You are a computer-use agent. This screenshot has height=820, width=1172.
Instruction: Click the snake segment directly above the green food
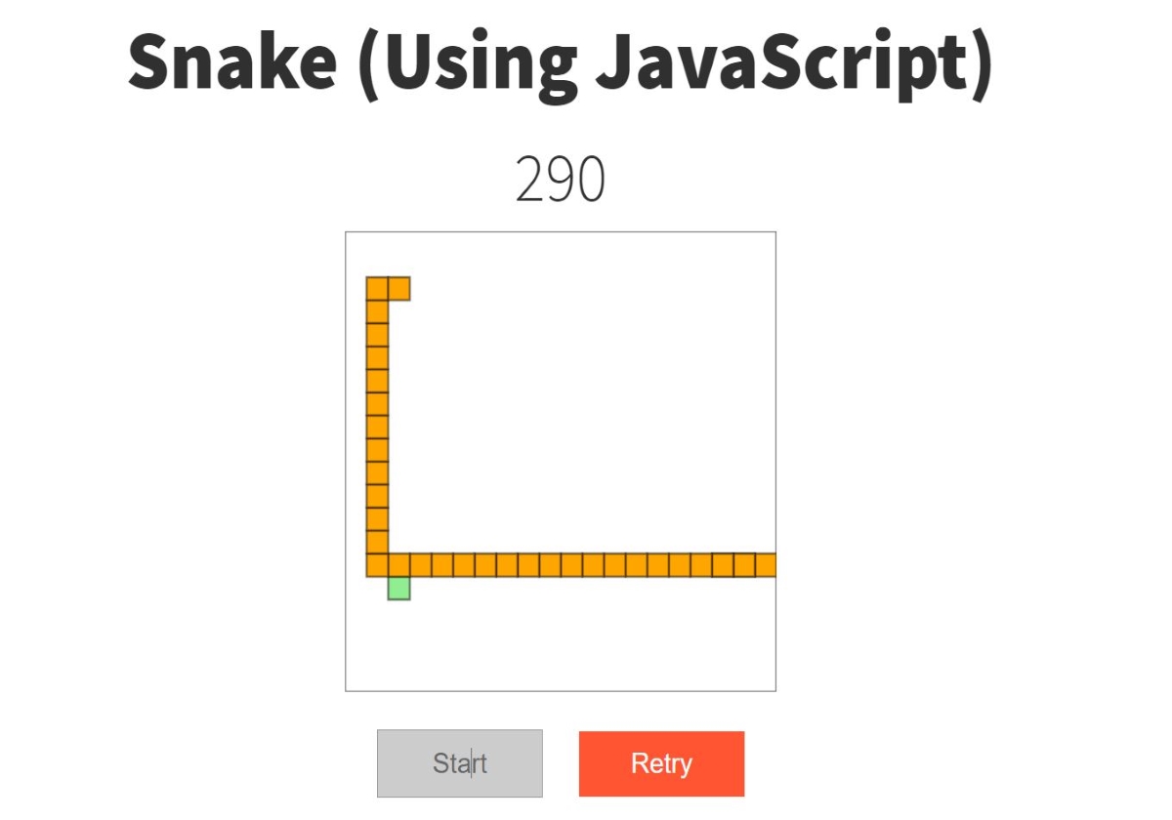coord(398,565)
